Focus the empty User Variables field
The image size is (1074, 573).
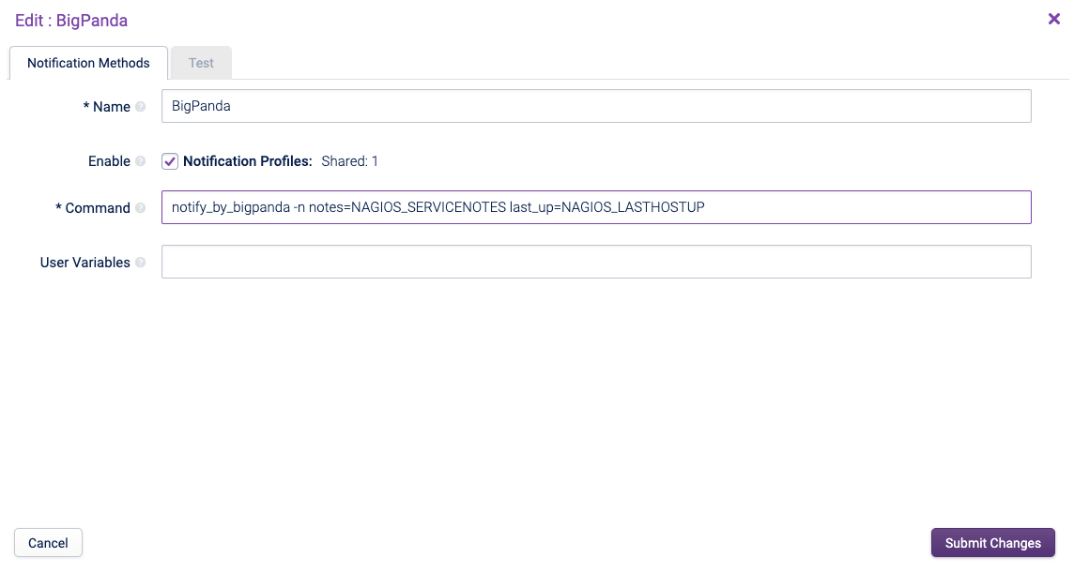(x=596, y=262)
